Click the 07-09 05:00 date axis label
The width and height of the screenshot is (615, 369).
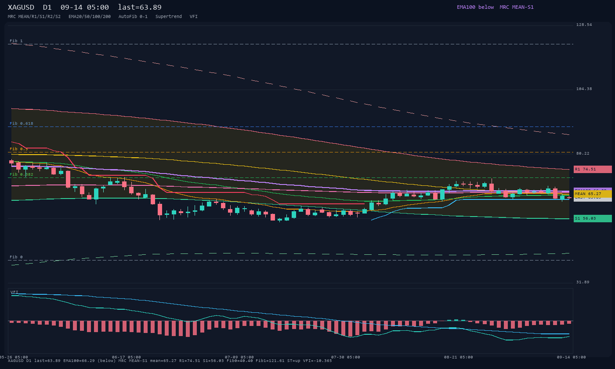[239, 357]
